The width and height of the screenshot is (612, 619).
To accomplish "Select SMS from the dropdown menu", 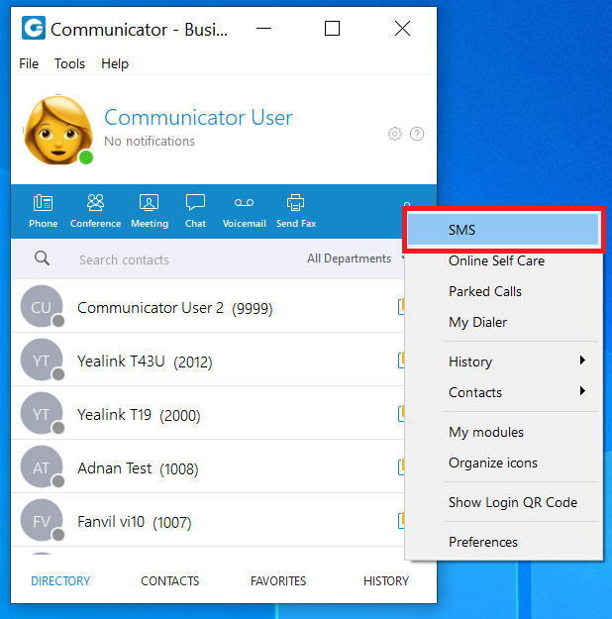I will tap(503, 230).
